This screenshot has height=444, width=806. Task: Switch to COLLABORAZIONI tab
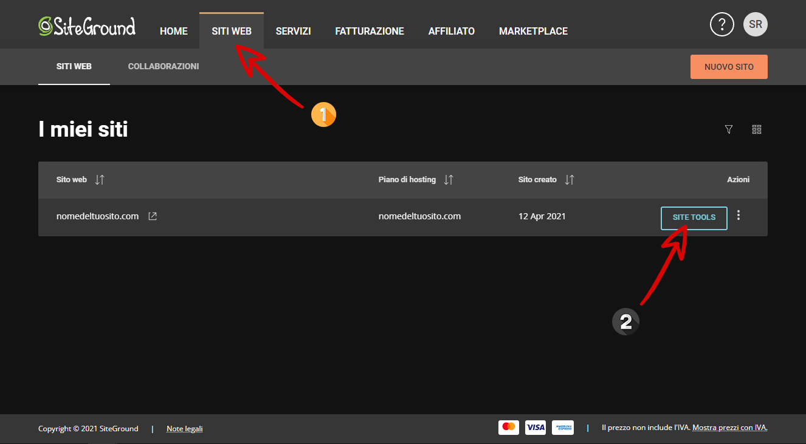tap(164, 66)
